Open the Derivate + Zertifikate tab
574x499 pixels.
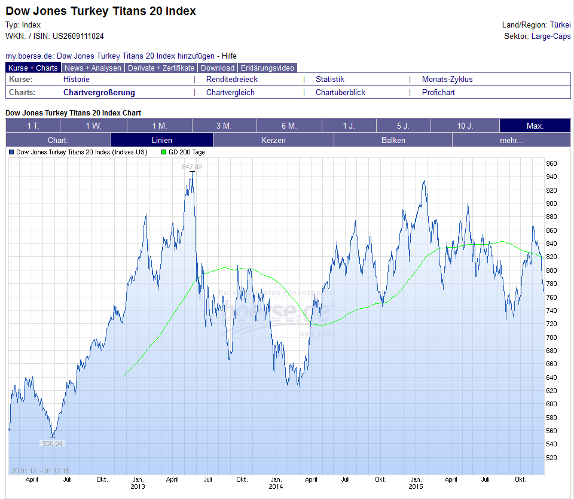[x=161, y=68]
